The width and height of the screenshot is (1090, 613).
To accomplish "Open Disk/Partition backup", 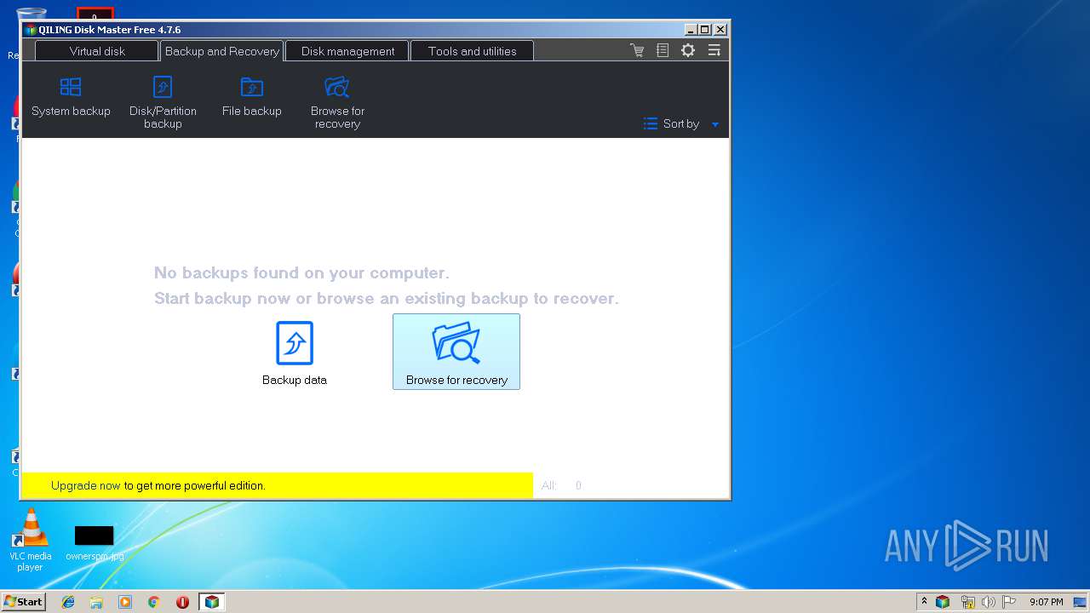I will 163,102.
